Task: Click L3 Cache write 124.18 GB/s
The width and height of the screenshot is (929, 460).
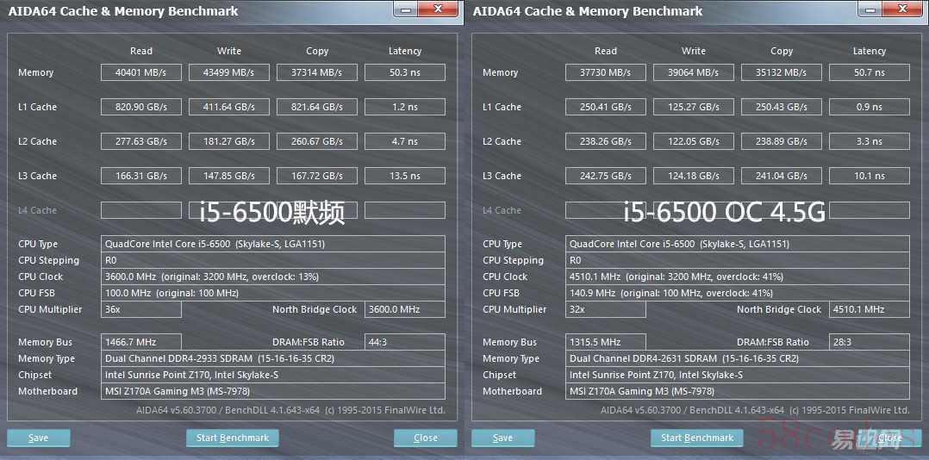Action: pos(693,175)
